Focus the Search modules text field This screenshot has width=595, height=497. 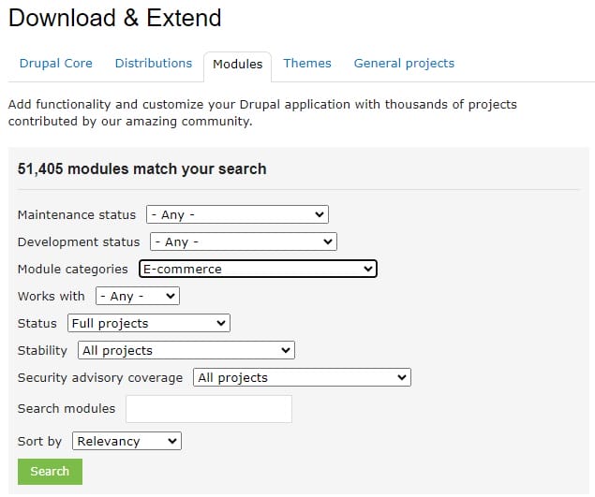point(209,409)
